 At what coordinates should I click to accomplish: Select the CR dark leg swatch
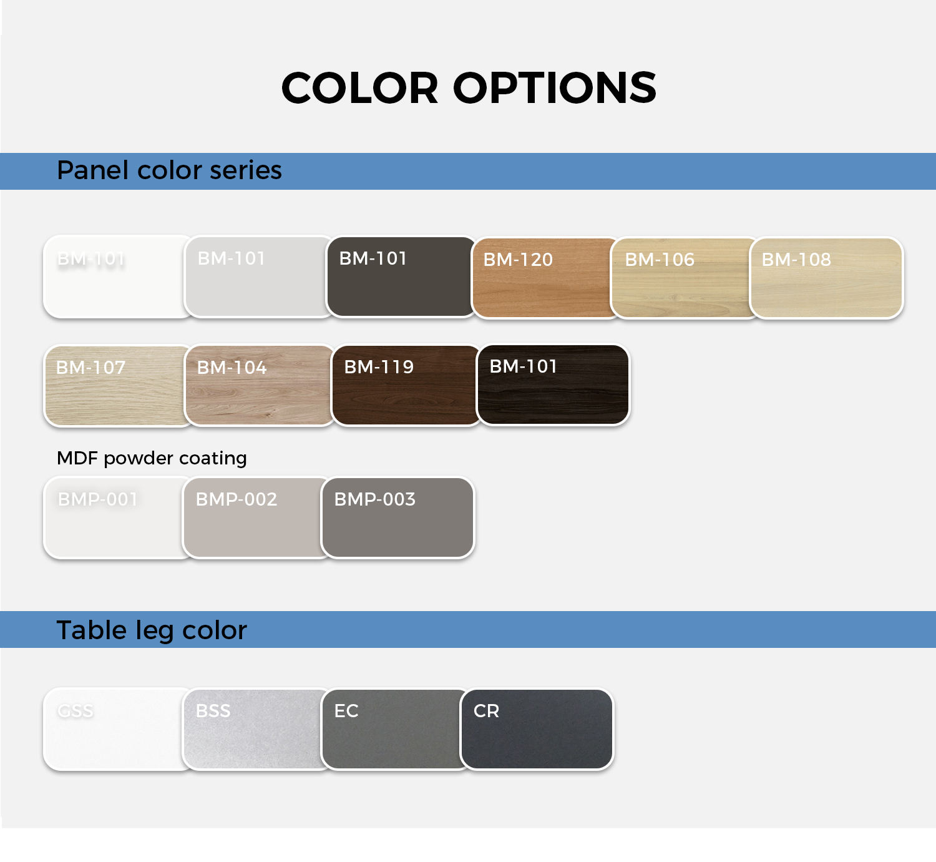coord(537,730)
